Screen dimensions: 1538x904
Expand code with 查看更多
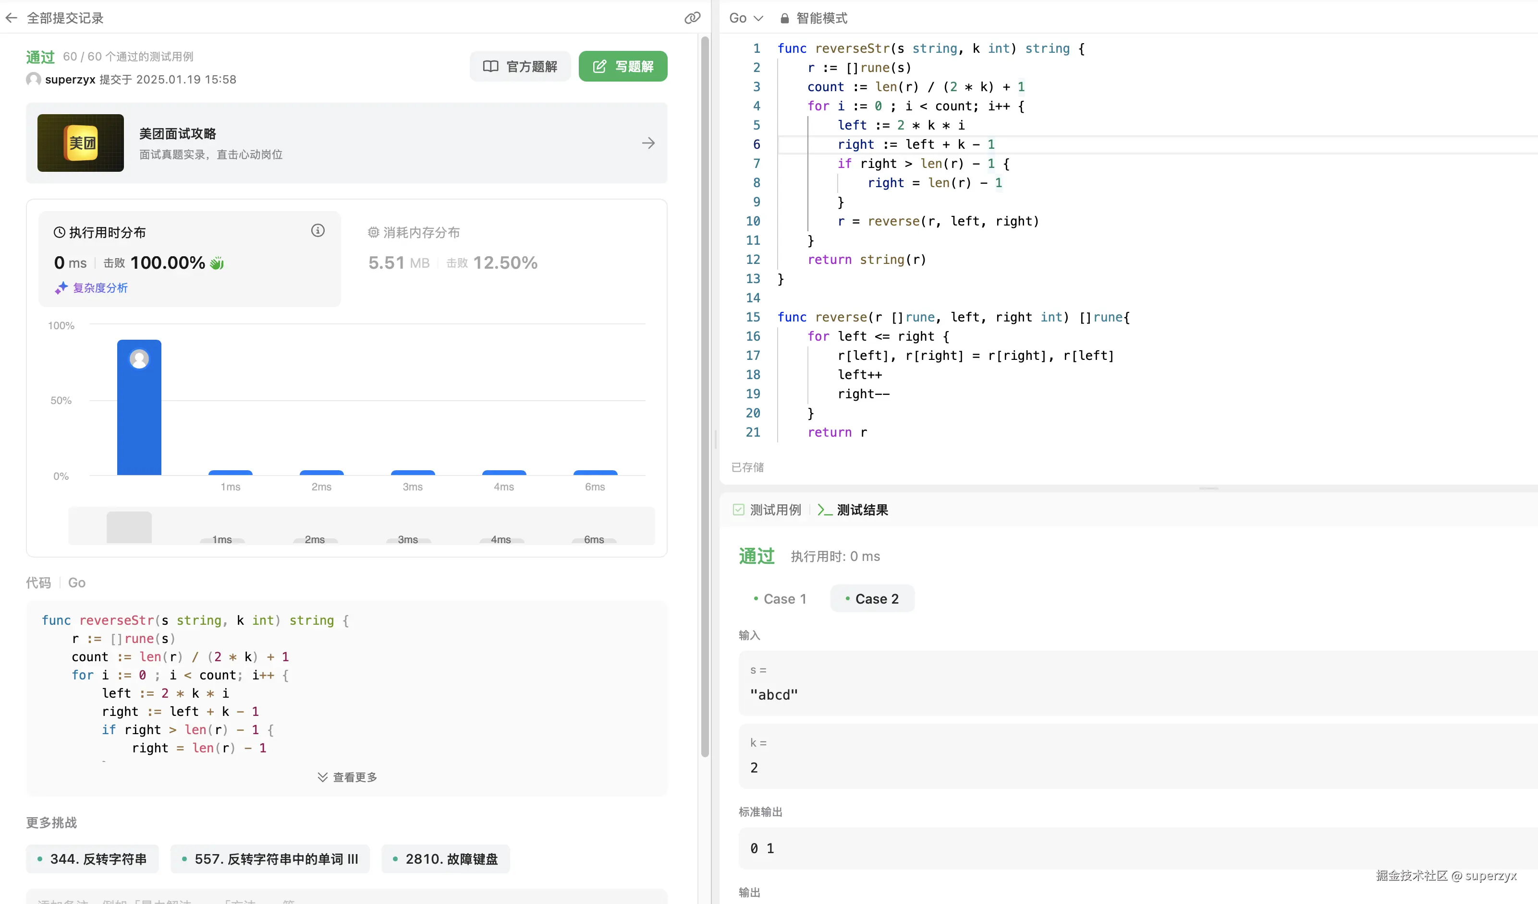pos(347,777)
